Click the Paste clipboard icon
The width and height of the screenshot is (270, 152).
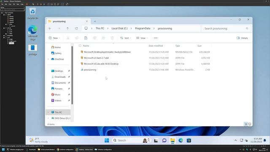point(86,38)
